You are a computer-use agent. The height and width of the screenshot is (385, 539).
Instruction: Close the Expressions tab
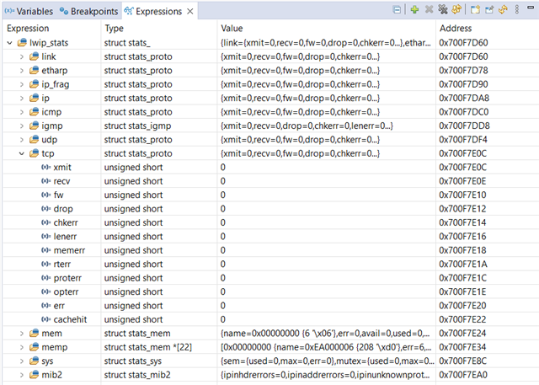point(190,11)
